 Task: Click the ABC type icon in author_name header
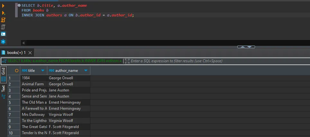(51, 71)
